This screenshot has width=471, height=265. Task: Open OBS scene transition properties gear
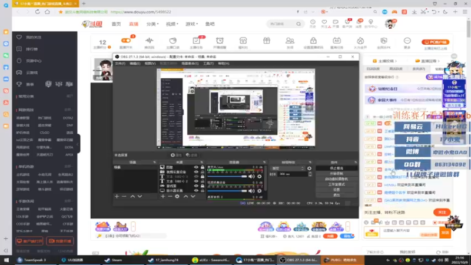[310, 168]
